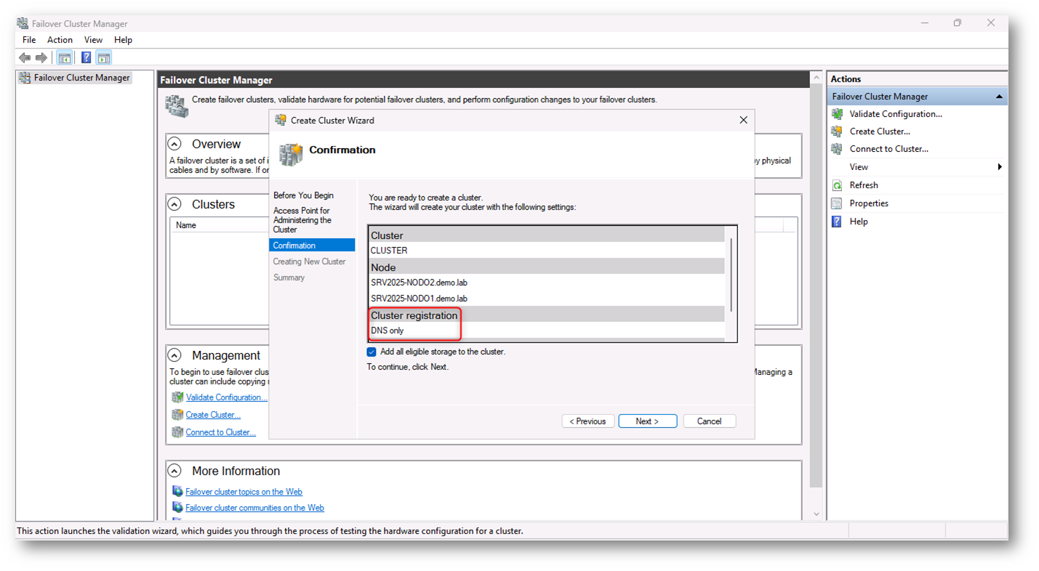The image size is (1039, 571).
Task: Click the Refresh icon in Actions pane
Action: tap(837, 185)
